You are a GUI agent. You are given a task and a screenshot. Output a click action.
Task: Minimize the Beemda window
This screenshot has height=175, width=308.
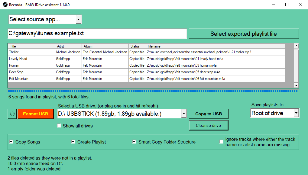[x=273, y=5]
